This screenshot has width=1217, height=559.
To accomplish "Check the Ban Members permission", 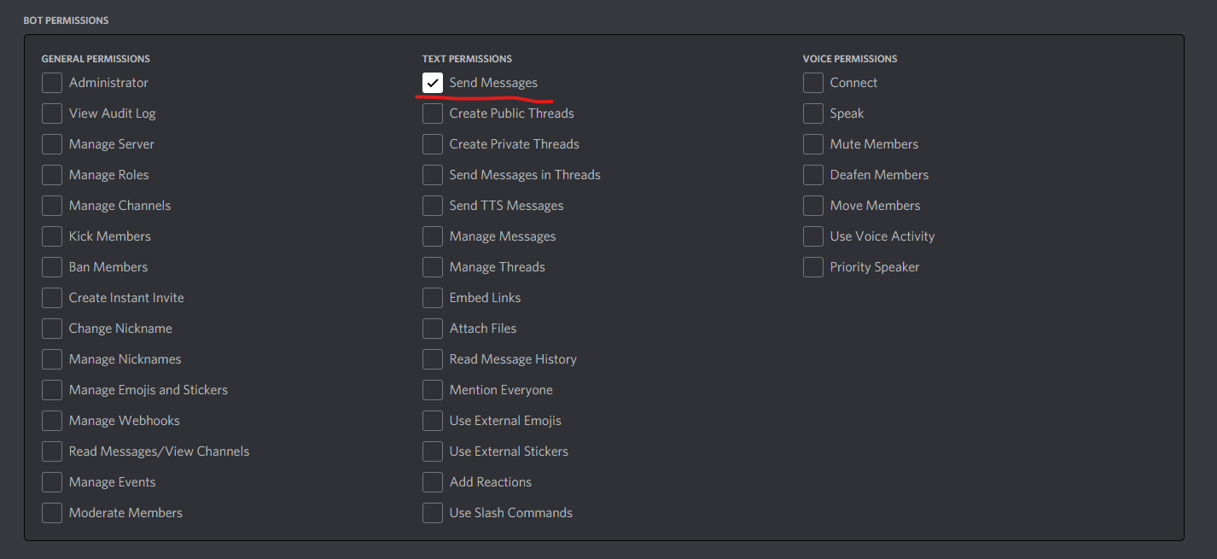I will point(51,266).
